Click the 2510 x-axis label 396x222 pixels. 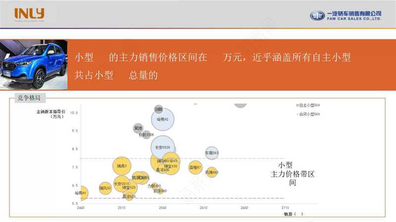(121, 208)
